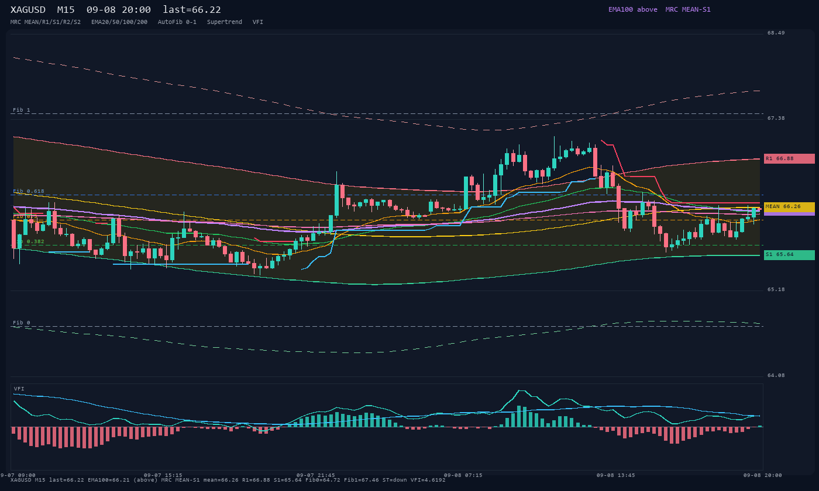Click the MRC MEAN-S1 status text
Screen dimensions: 819x491
pos(688,9)
